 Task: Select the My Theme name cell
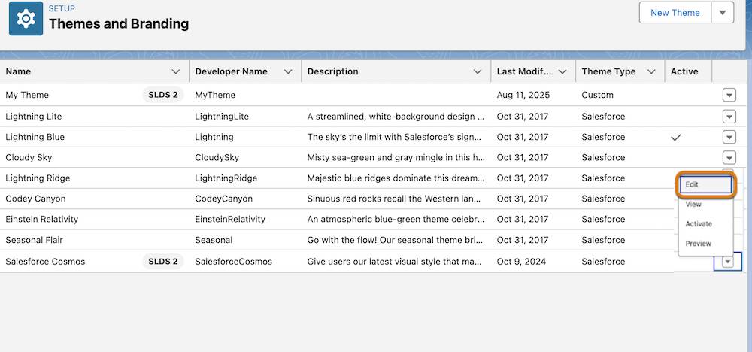click(x=94, y=95)
